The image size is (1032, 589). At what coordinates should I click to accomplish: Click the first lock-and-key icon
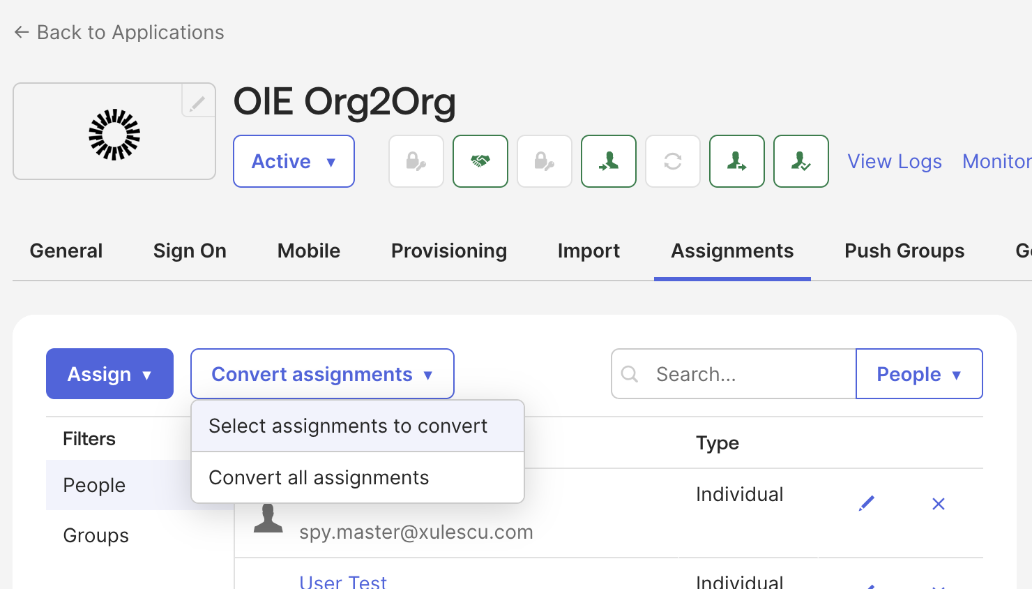(416, 161)
